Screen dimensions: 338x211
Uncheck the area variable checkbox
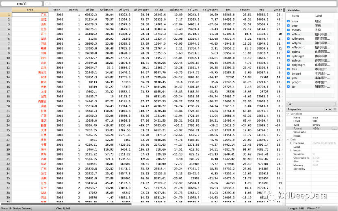[x=288, y=21]
